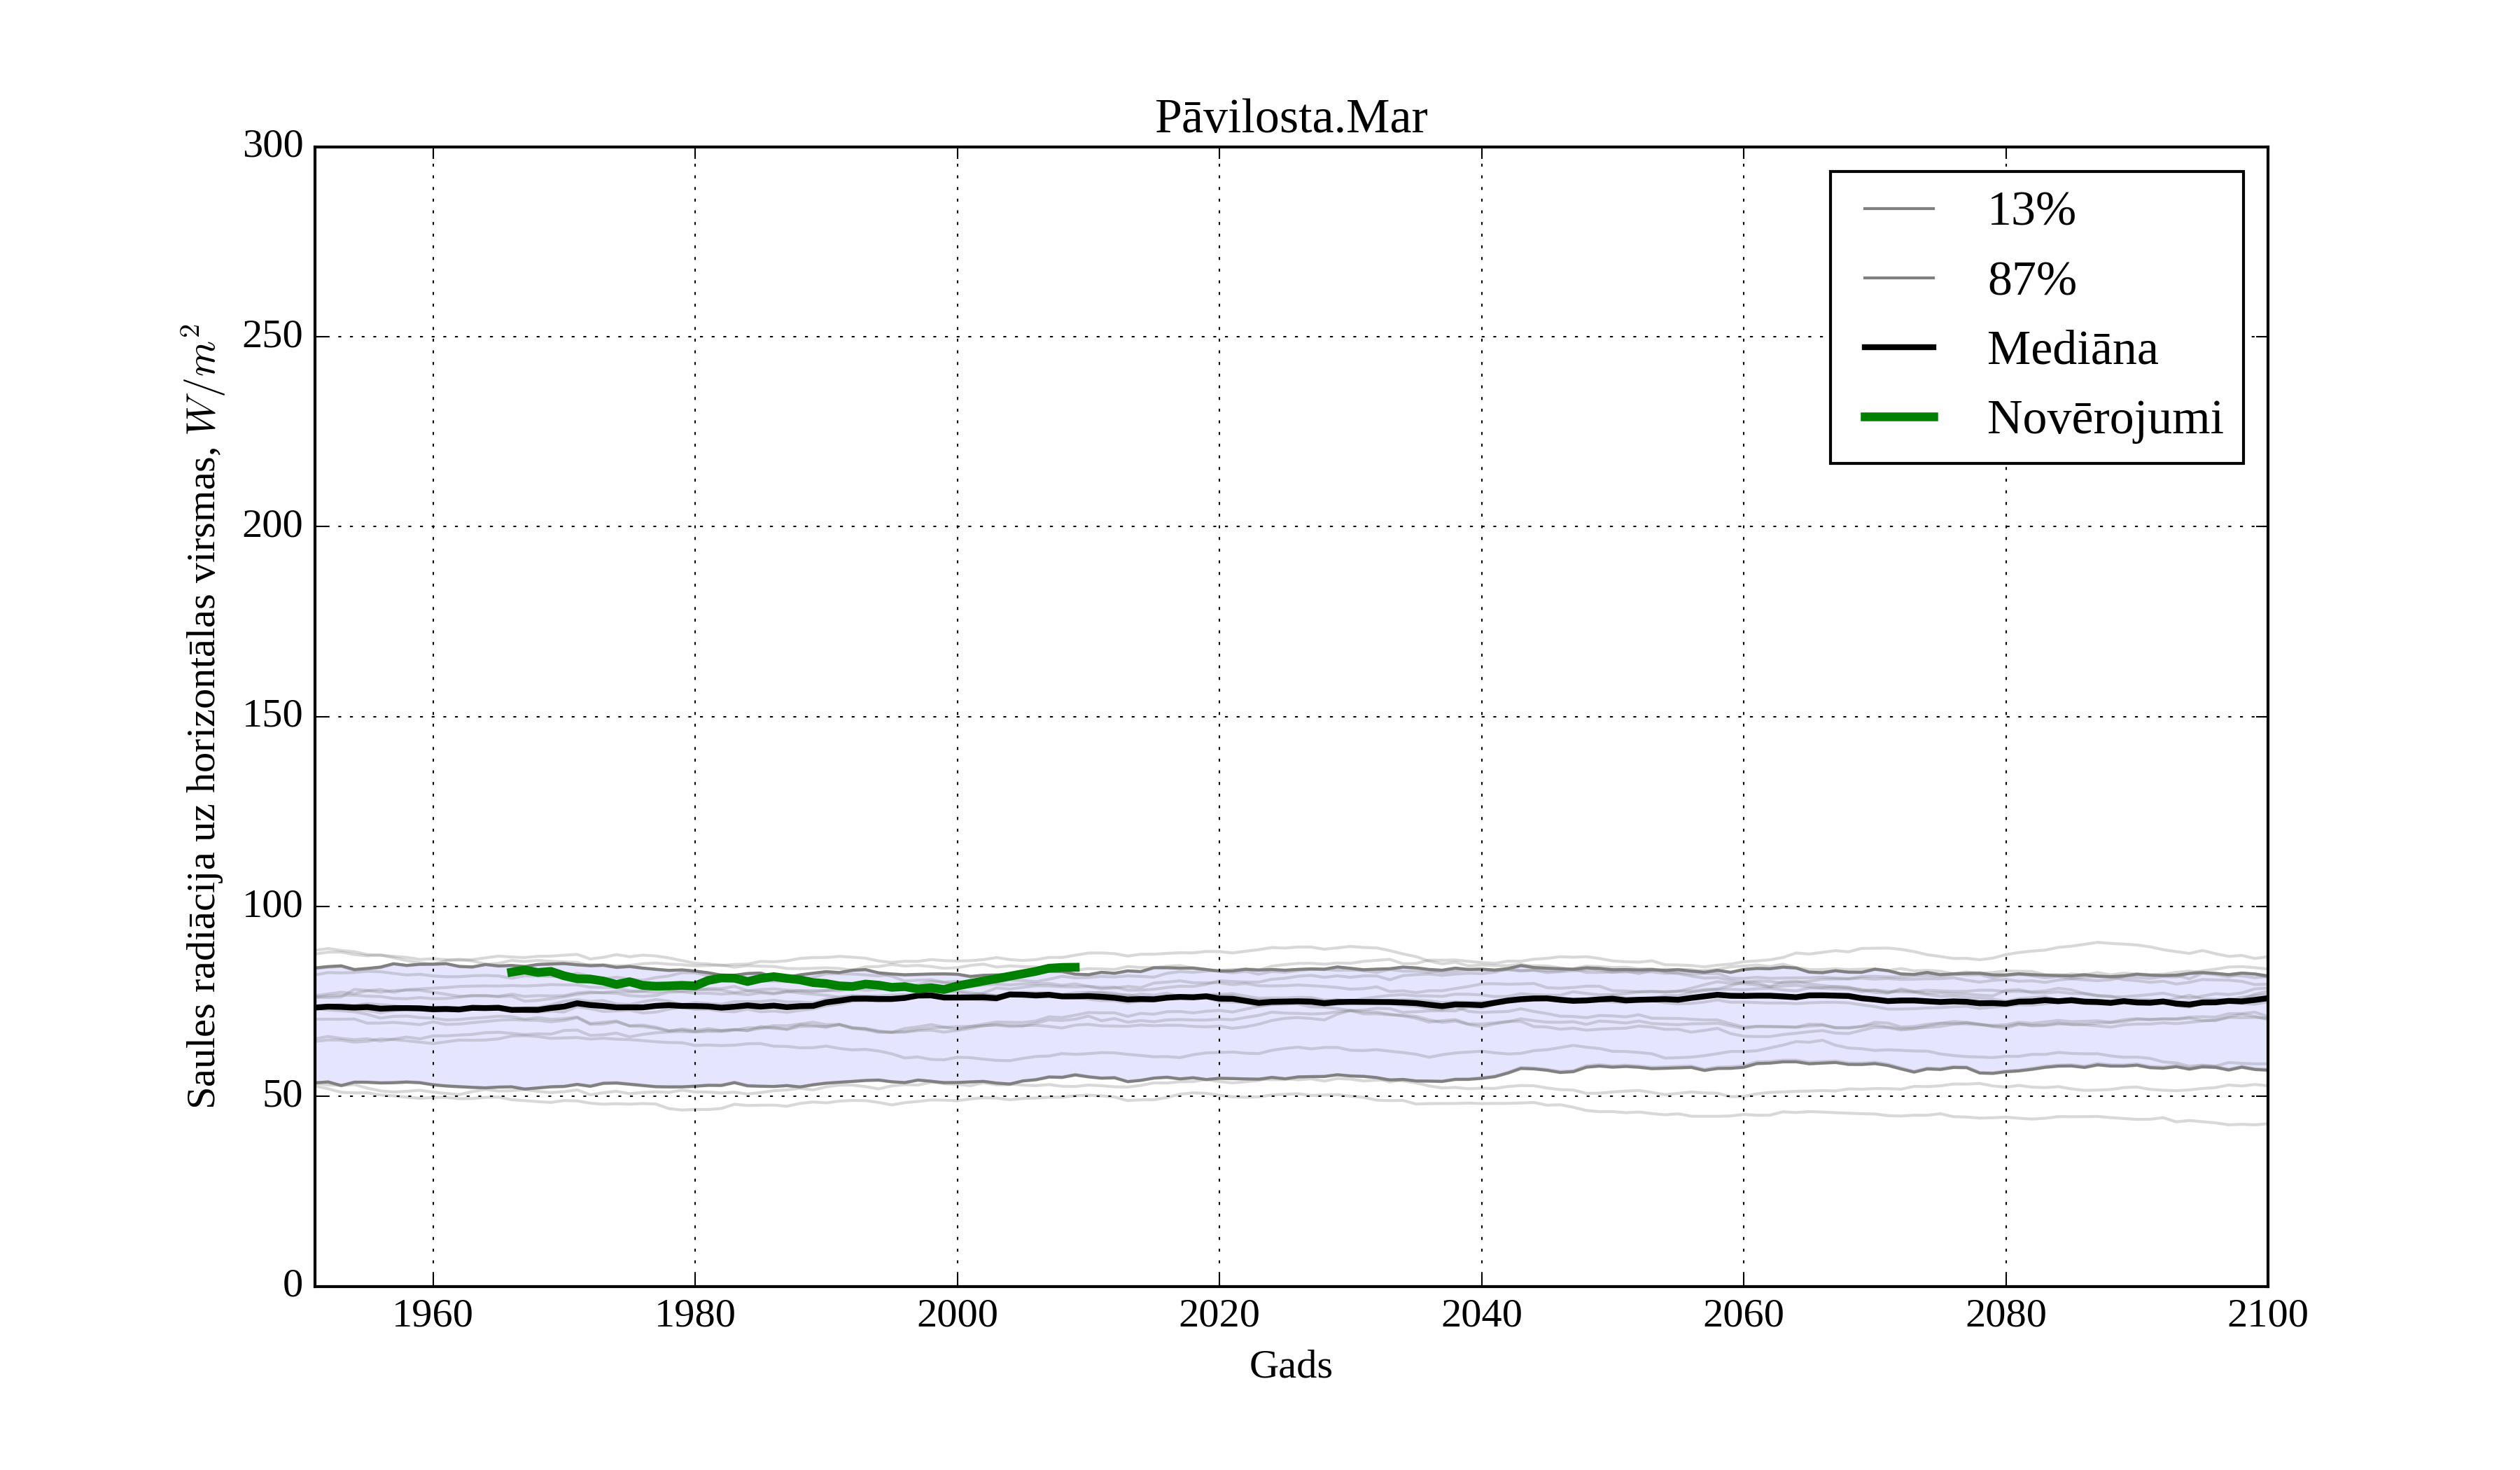Click the 87% legend label

pos(2031,279)
